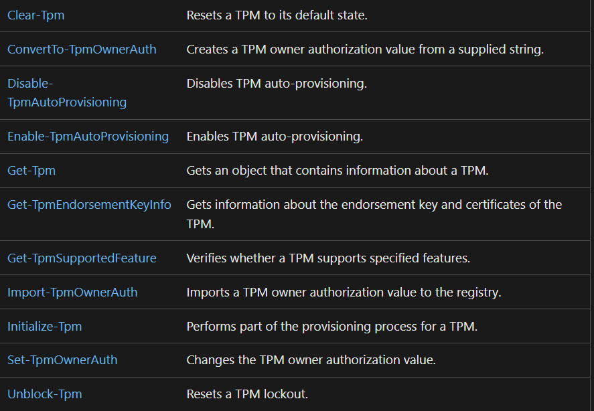594x411 pixels.
Task: Click the "Enables TPM auto-provisioning" description
Action: click(x=275, y=137)
